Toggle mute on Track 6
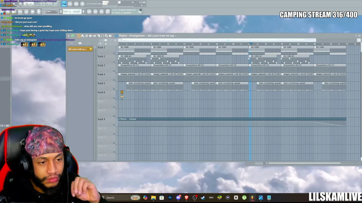The image size is (362, 203). pyautogui.click(x=114, y=98)
